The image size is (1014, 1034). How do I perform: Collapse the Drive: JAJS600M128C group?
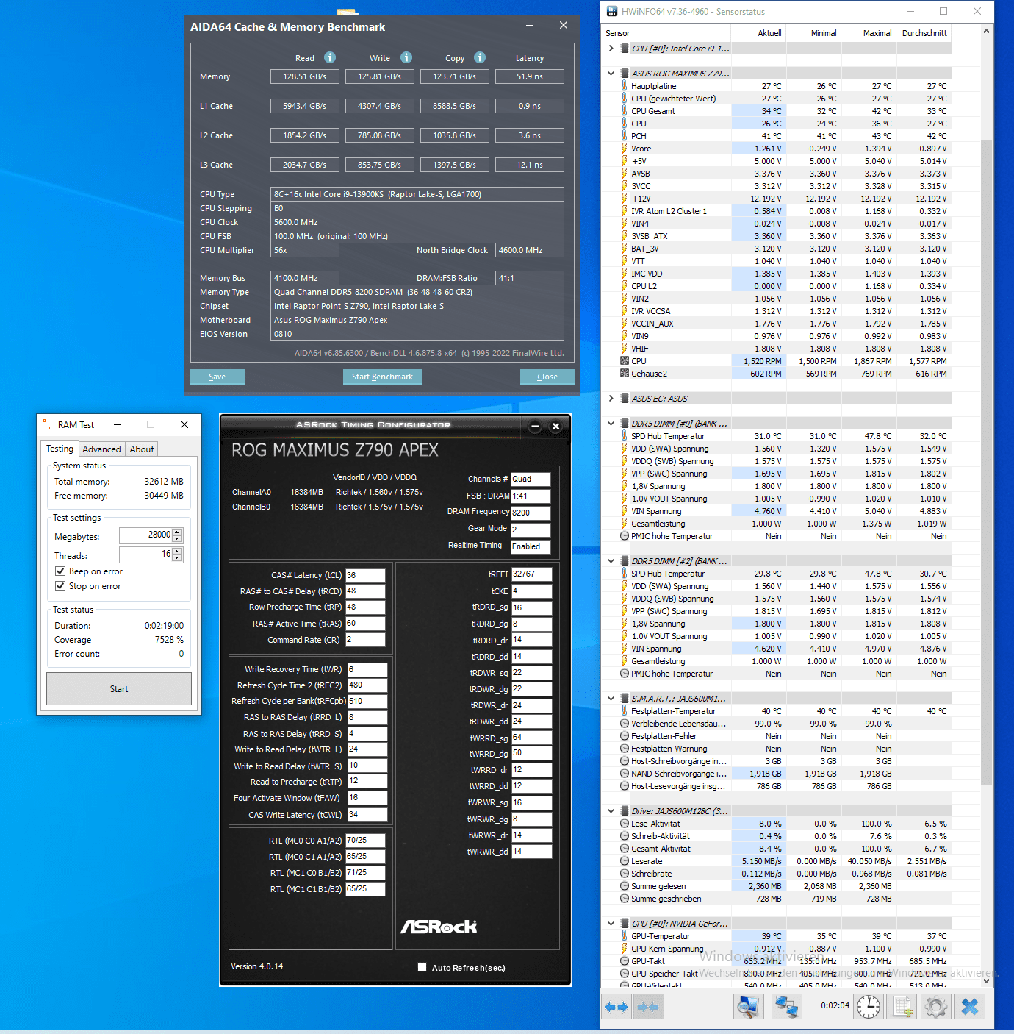tap(611, 811)
